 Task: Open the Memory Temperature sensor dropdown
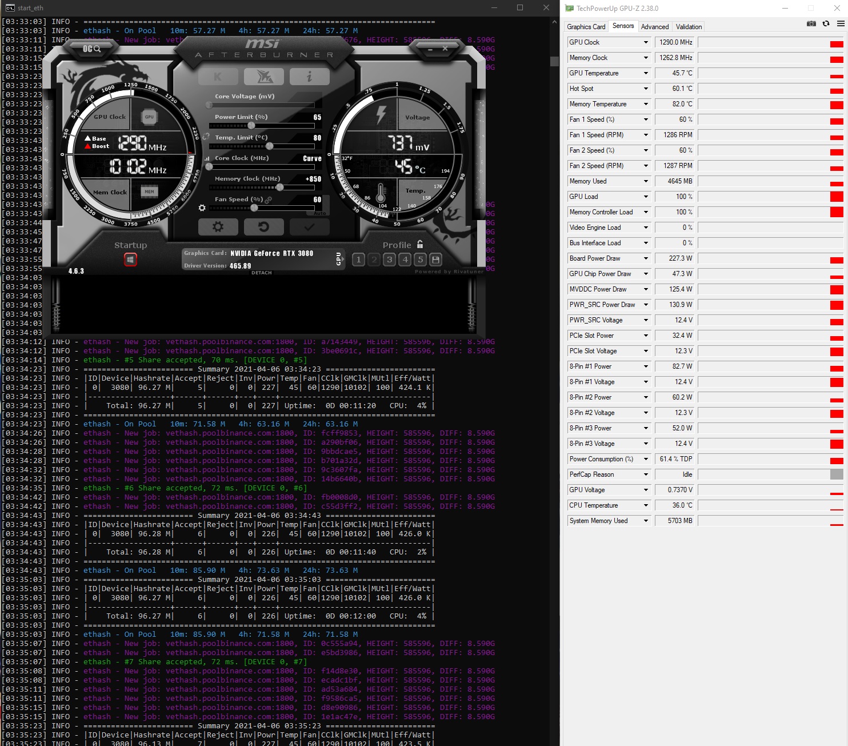tap(646, 104)
